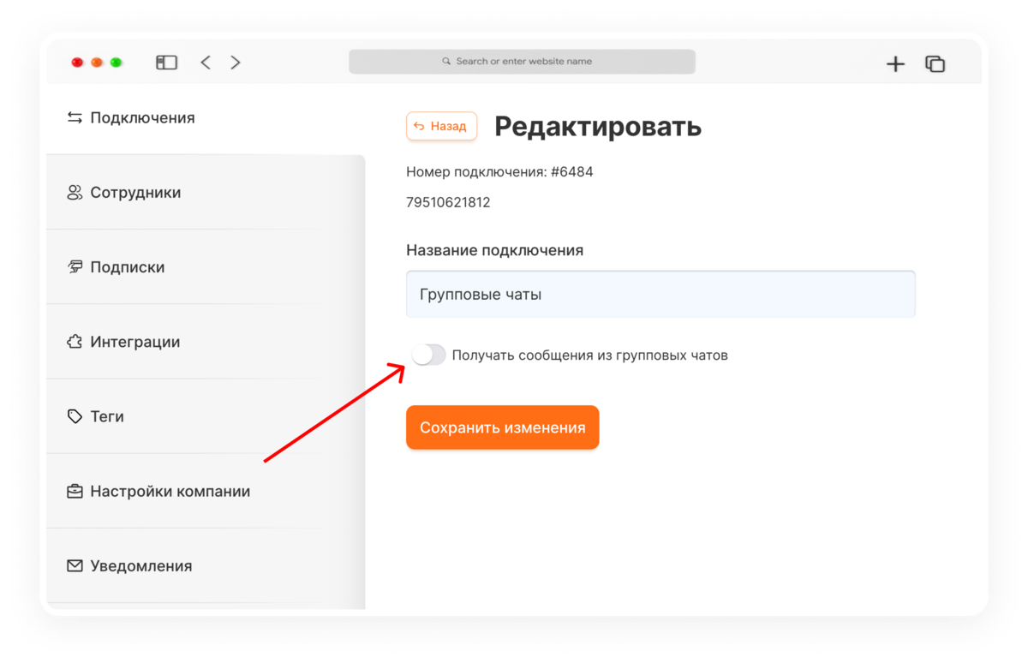Image resolution: width=1028 pixels, height=663 pixels.
Task: Go forward with the browser right chevron
Action: point(236,63)
